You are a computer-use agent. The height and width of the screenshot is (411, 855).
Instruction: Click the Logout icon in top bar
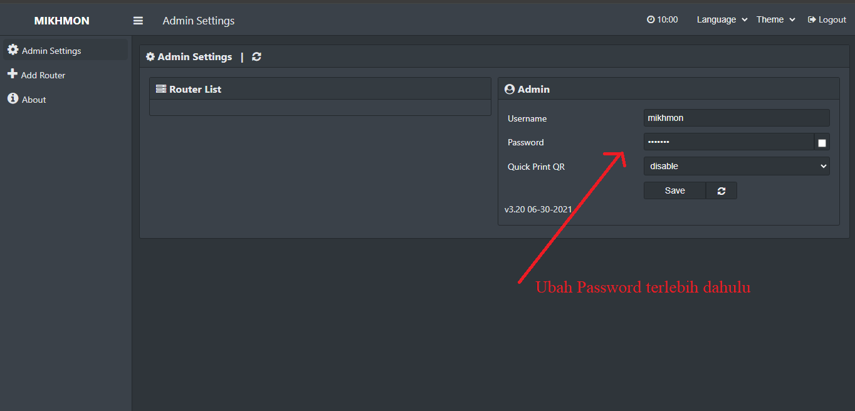point(812,19)
